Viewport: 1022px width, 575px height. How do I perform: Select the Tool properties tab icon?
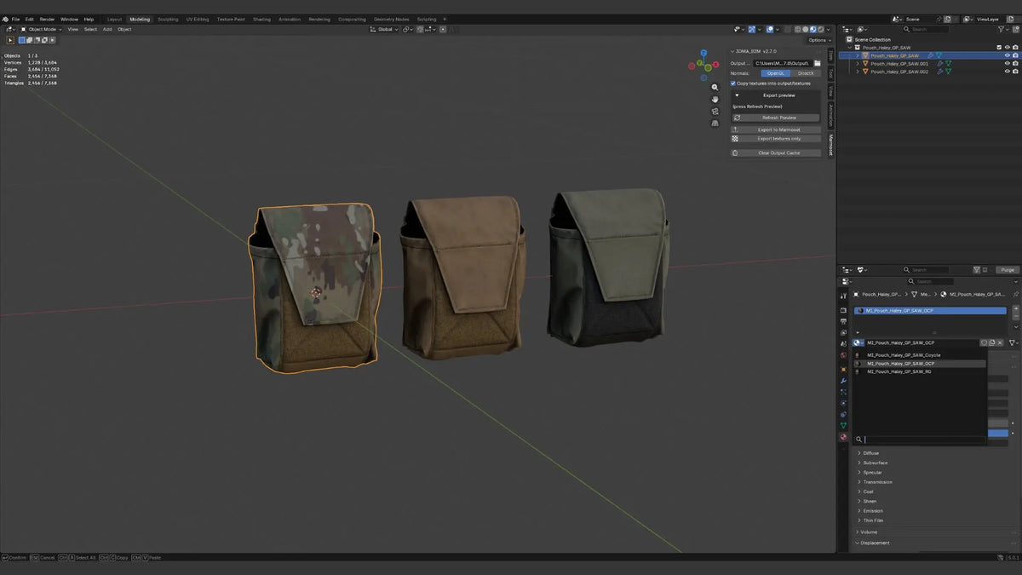click(x=843, y=295)
